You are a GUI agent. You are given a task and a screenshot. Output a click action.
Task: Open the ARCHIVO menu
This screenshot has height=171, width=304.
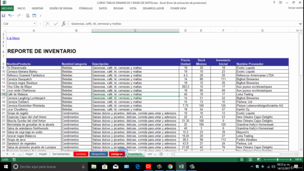click(7, 9)
